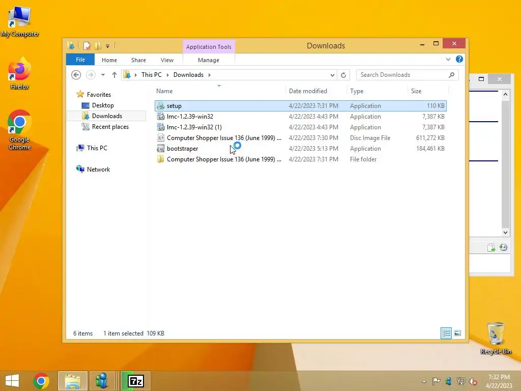521x391 pixels.
Task: Select the Application Tools contextual tab
Action: click(x=209, y=47)
